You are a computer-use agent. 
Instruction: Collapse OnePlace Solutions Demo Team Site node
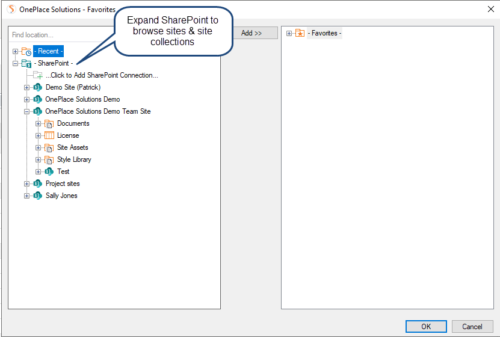tap(27, 112)
